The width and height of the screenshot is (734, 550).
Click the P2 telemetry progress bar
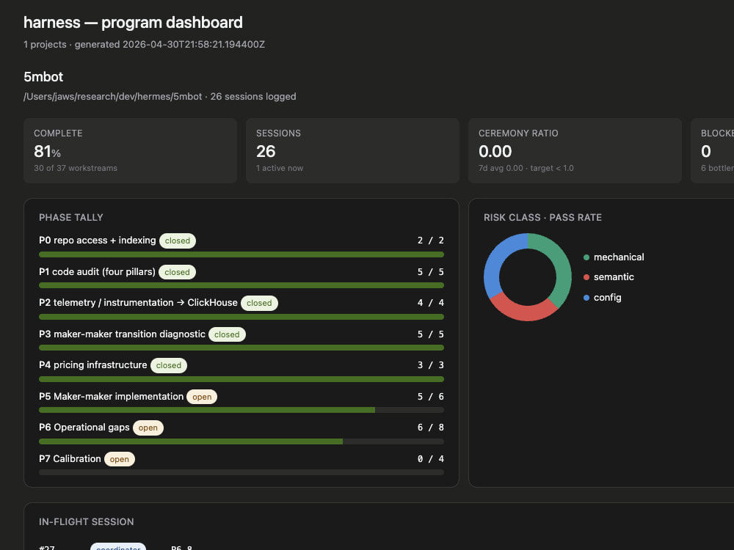241,317
